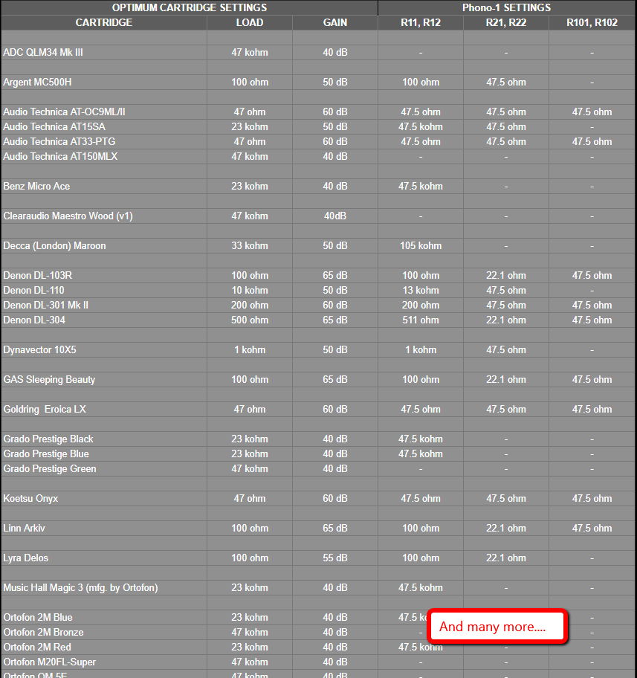Select the Denon DL-304 cartridge name

tap(34, 320)
